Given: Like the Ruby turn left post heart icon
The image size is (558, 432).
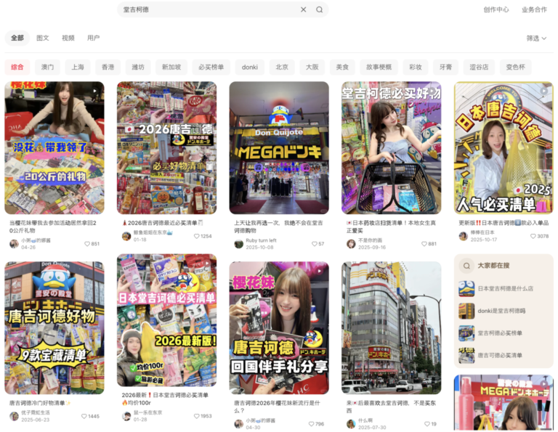Looking at the screenshot, I should click(314, 244).
